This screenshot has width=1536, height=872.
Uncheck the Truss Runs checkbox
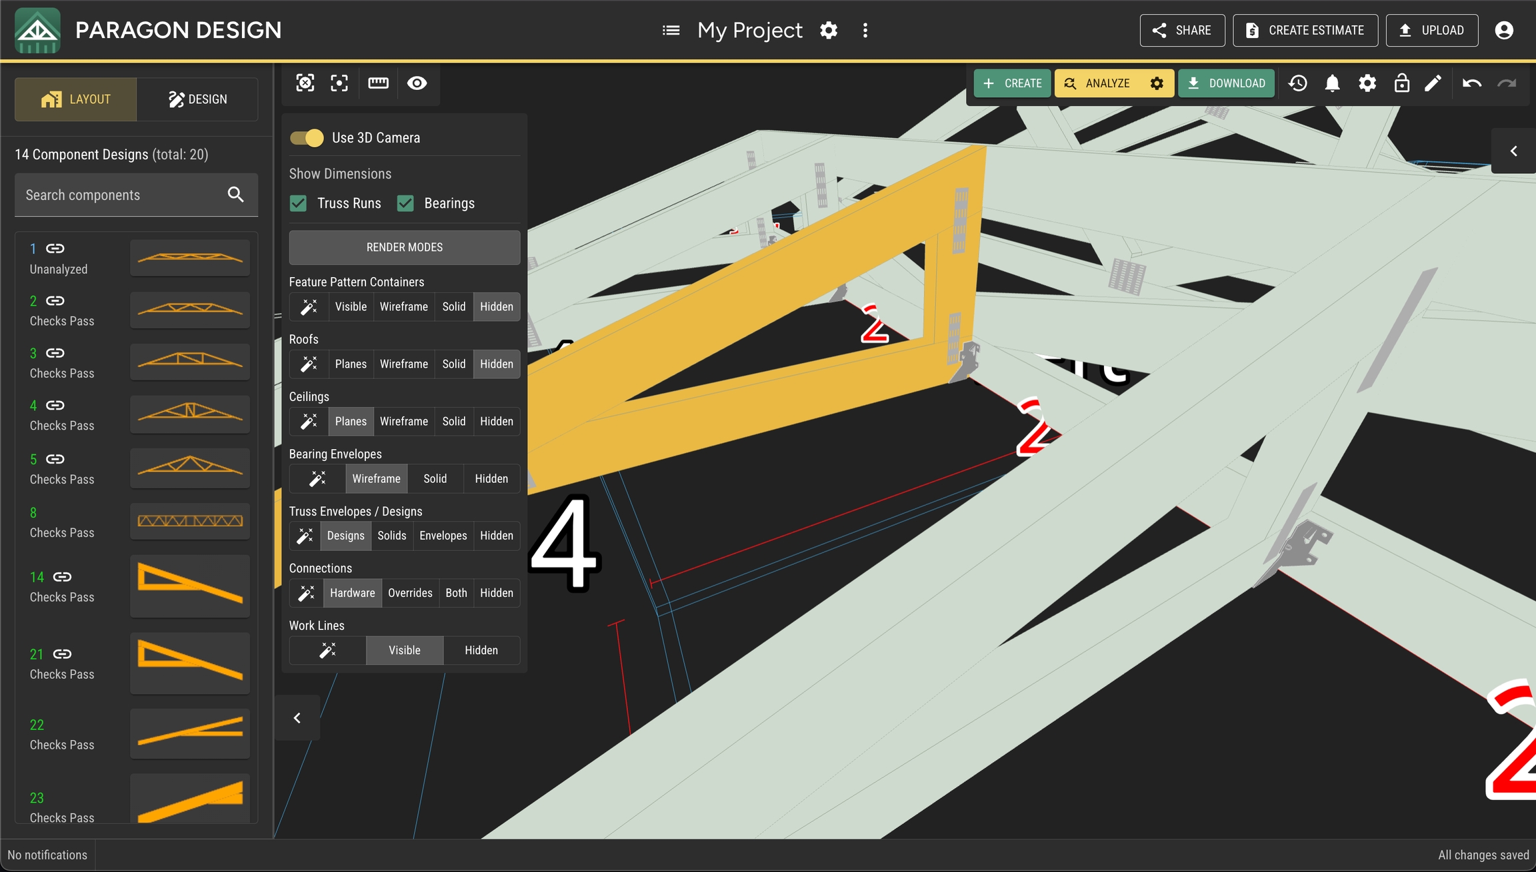(299, 203)
